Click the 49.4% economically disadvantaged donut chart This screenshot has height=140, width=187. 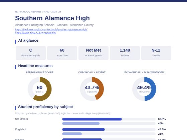(x=144, y=89)
